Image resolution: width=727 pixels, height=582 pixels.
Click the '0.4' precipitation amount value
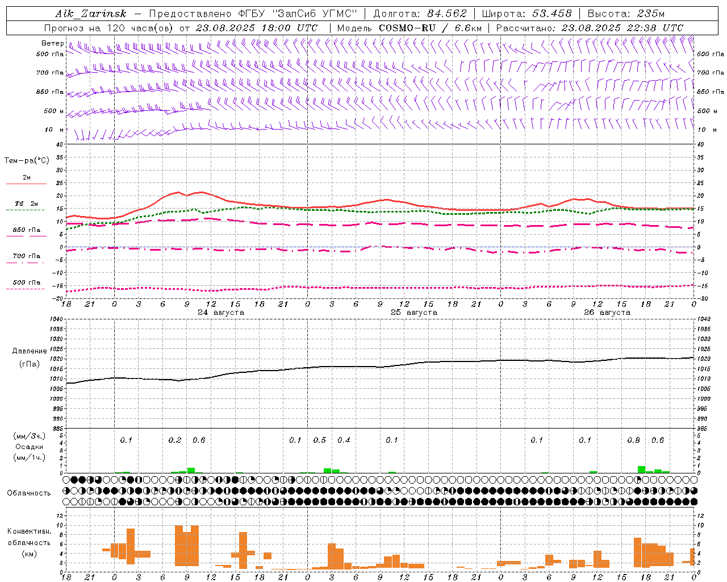point(344,440)
